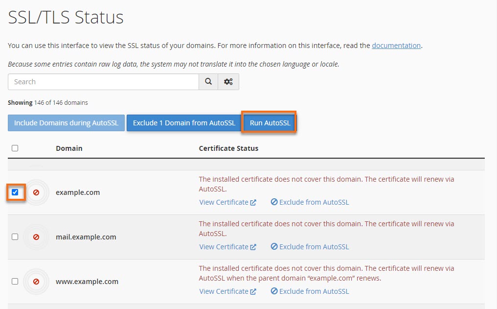Screen dimensions: 497x309
Task: Open the documentation link
Action: [396, 45]
